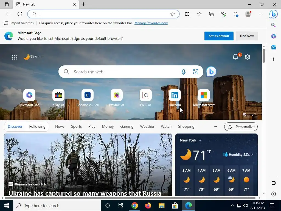Add an app to the sidebar
This screenshot has width=281, height=211.
point(273,59)
